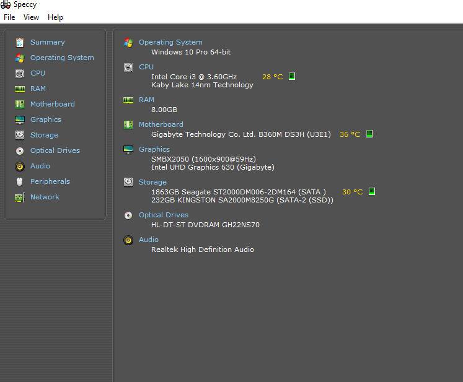Click the 36 °C motherboard temperature value
This screenshot has height=382, width=463.
point(350,134)
